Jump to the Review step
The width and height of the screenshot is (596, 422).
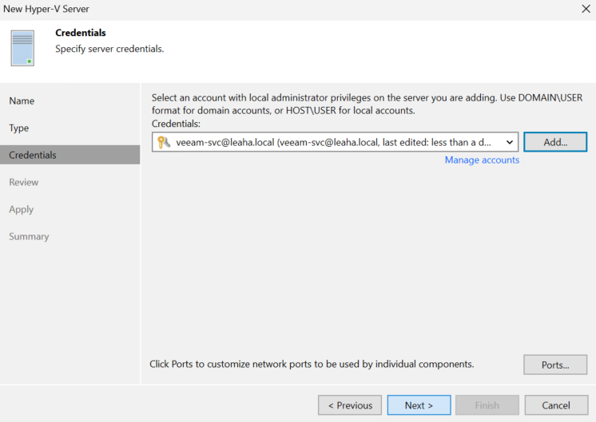(23, 182)
